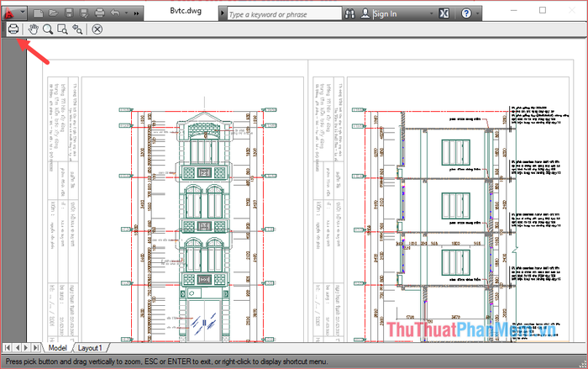Click the Open folder icon
This screenshot has width=588, height=369.
click(53, 13)
